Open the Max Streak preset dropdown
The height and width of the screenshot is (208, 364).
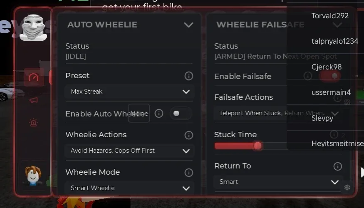[x=129, y=92]
